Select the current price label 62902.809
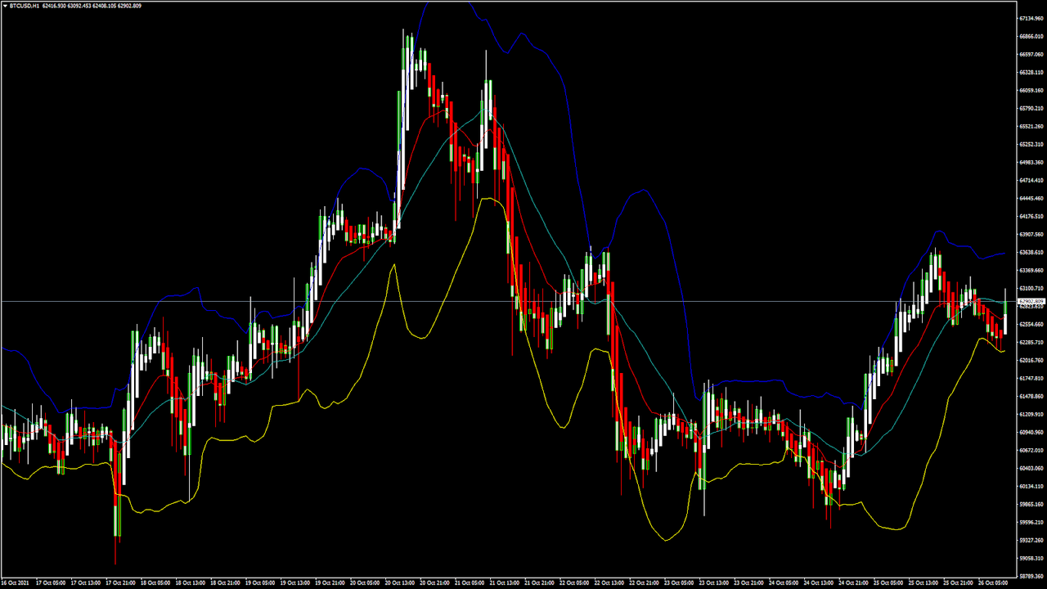Viewport: 1047px width, 589px height. 1031,302
